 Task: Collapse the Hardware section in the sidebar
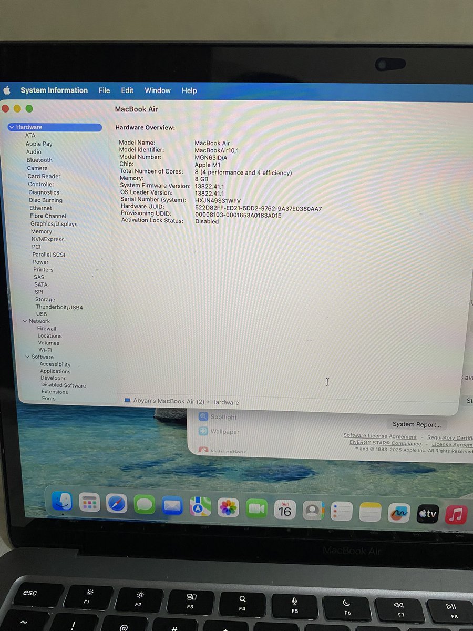pos(12,127)
